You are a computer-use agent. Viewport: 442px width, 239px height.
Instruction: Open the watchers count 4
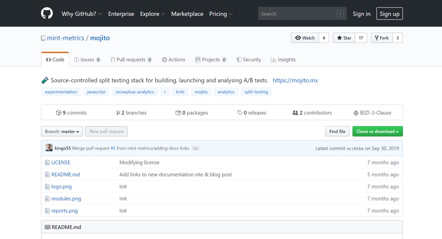coord(324,38)
